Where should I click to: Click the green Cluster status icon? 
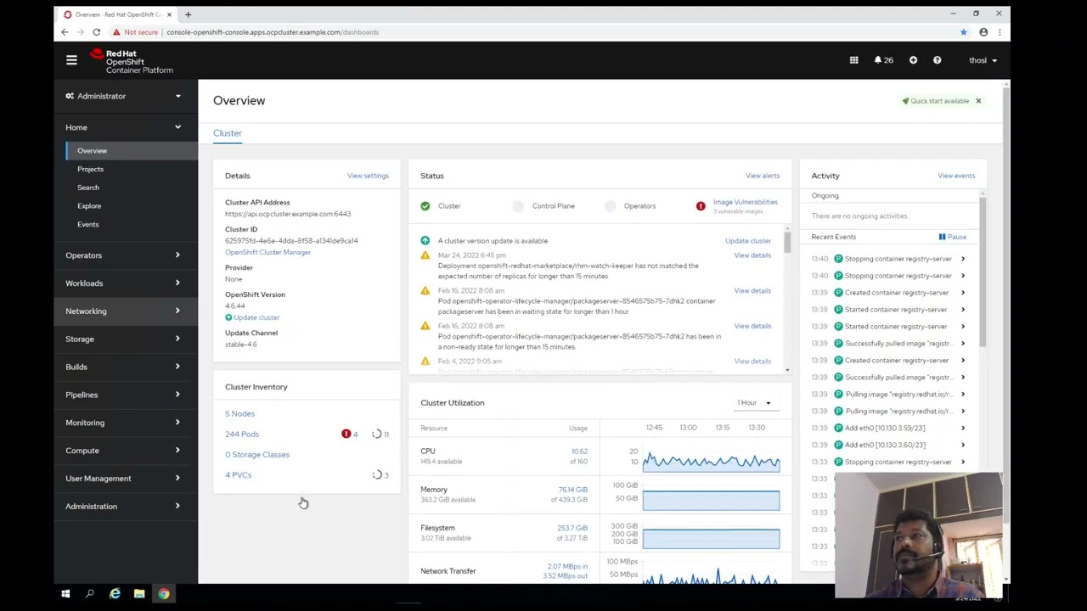tap(425, 206)
